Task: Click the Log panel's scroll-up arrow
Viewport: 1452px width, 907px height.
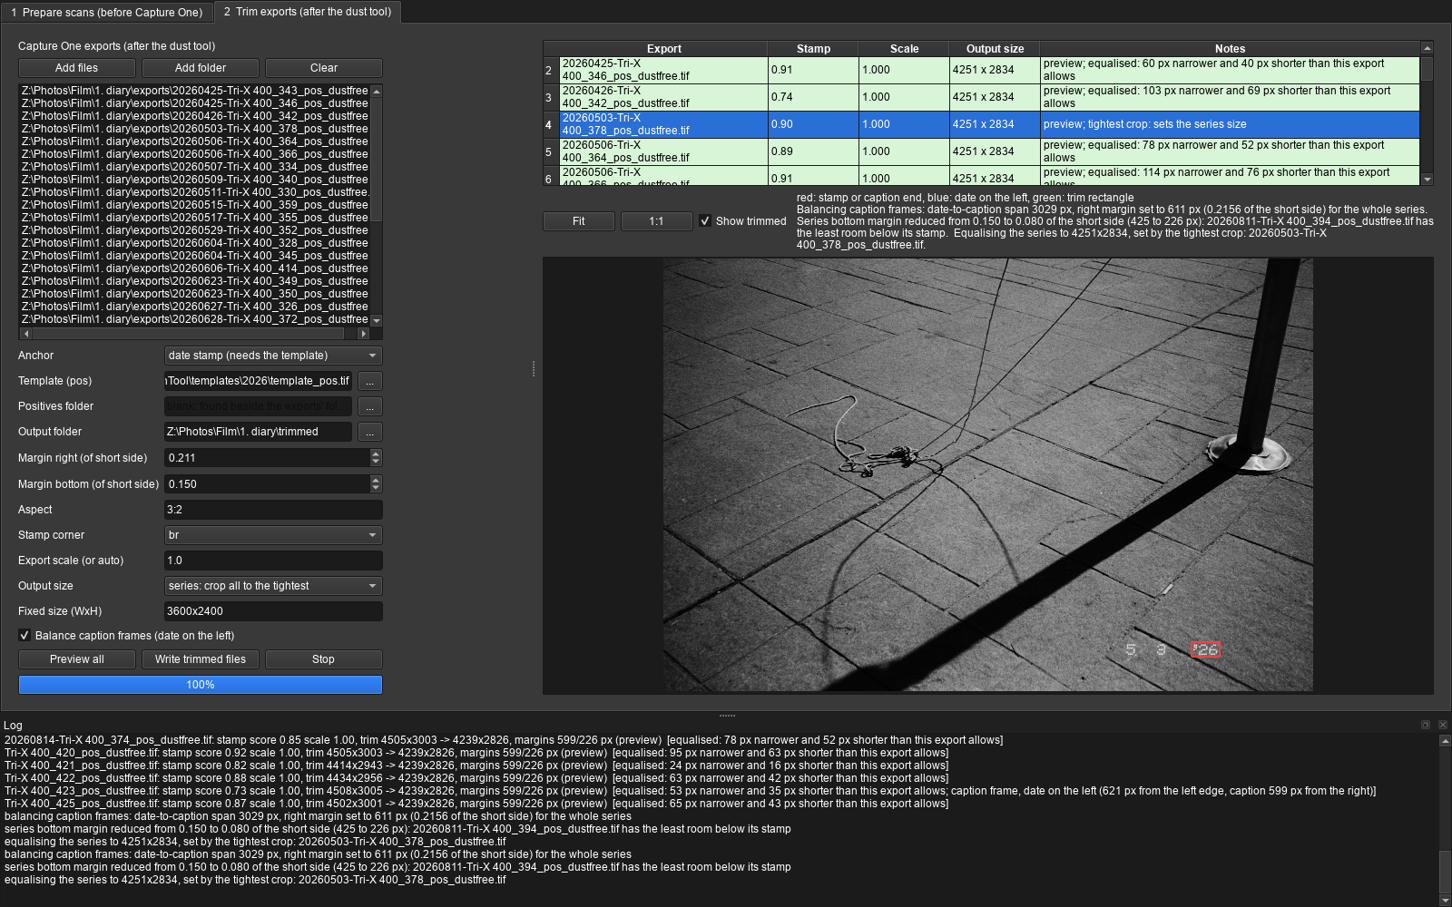Action: (1445, 741)
